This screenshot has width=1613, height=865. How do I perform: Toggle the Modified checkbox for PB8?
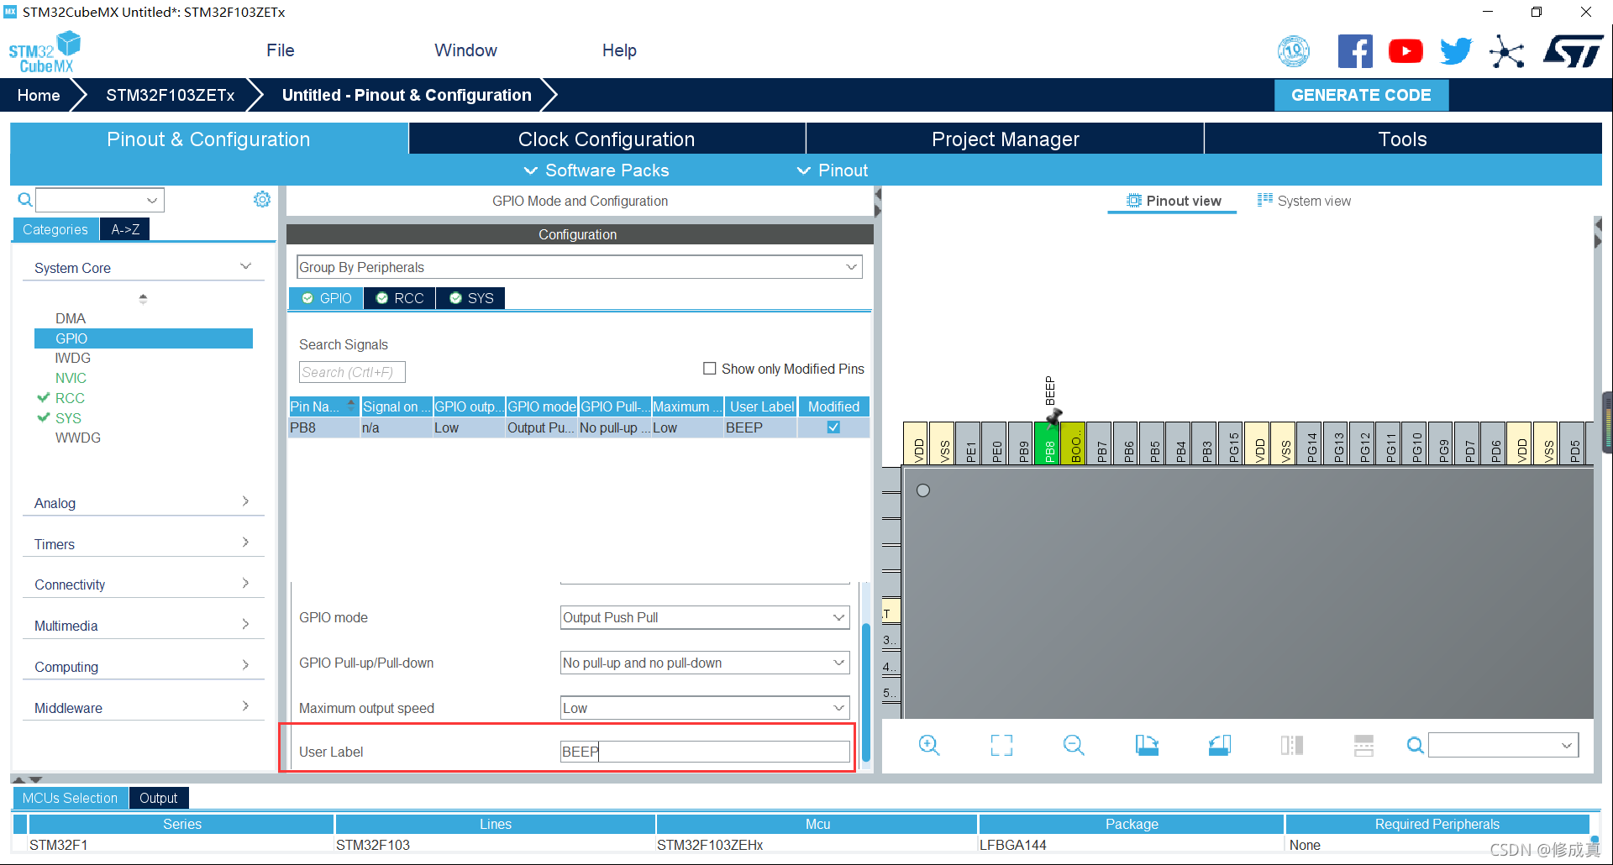pyautogui.click(x=833, y=427)
